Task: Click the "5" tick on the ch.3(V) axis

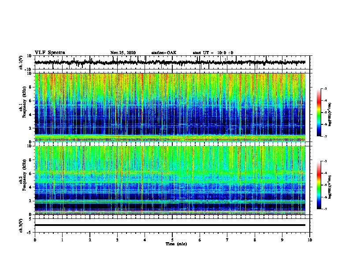Action: click(x=31, y=219)
